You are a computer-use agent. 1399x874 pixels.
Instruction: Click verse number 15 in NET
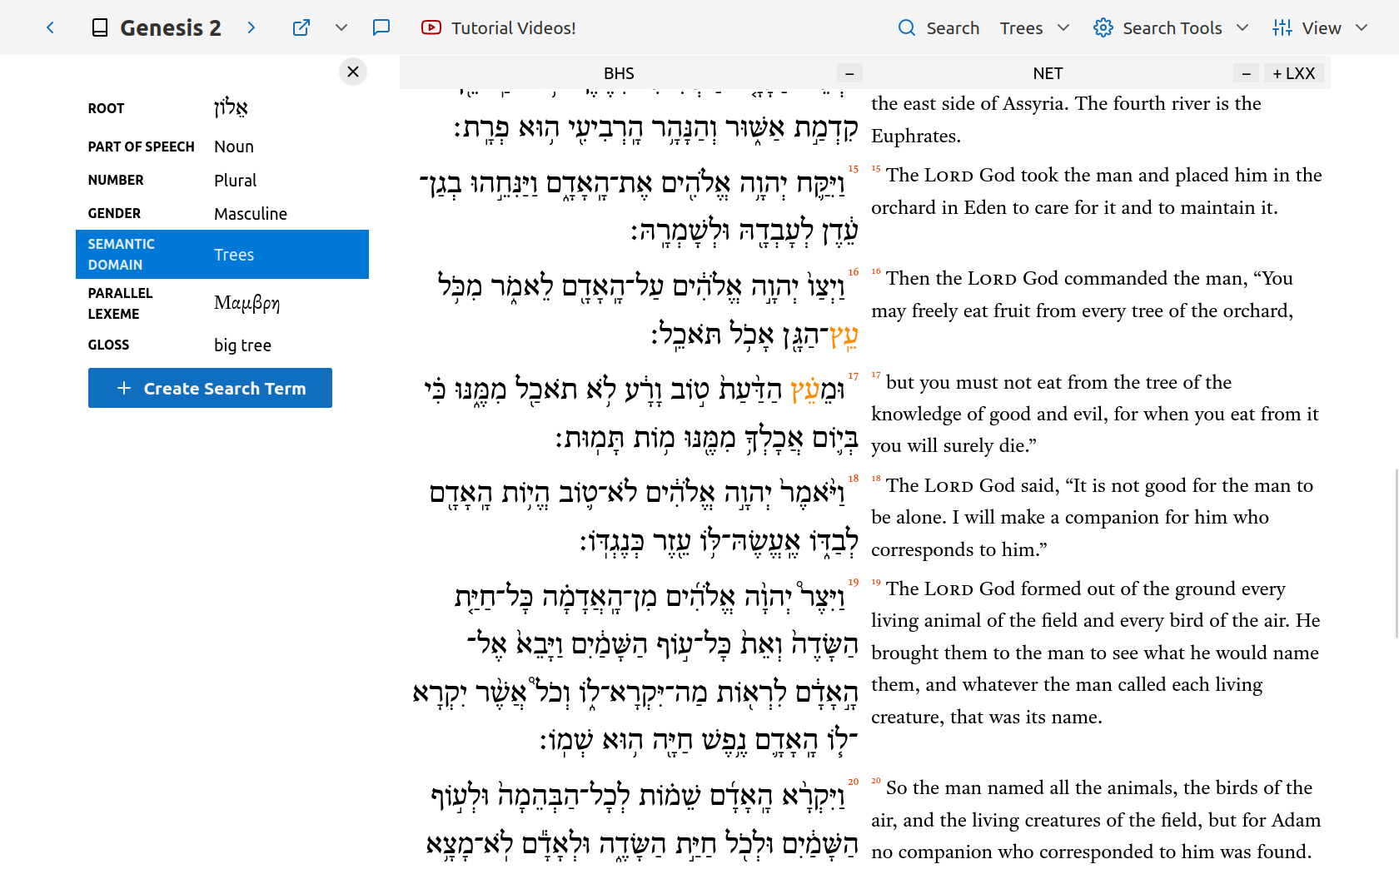[876, 168]
